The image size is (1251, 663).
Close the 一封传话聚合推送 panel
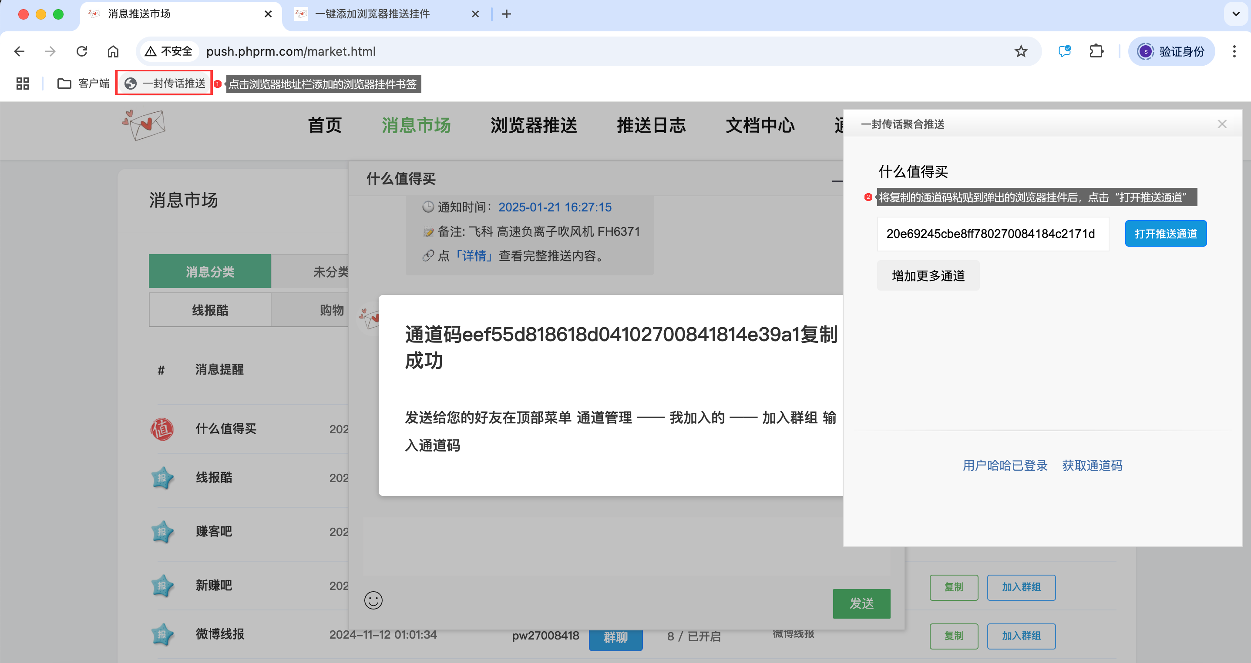(x=1222, y=124)
